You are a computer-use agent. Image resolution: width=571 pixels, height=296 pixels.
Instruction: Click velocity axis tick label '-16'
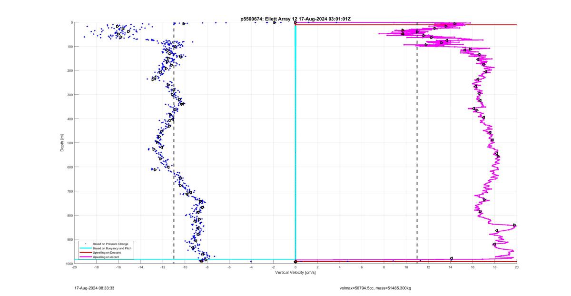click(118, 267)
